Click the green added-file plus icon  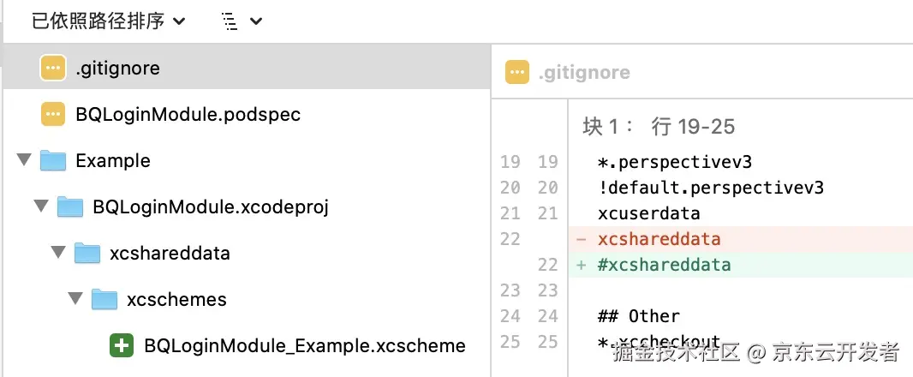[x=122, y=346]
